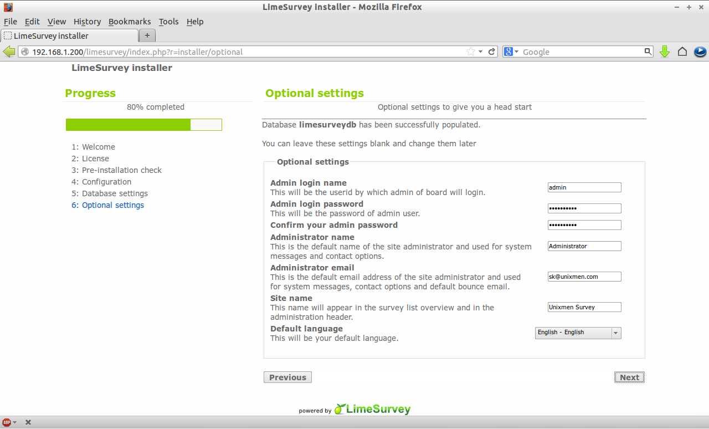Click the 'Progress' heading
Image resolution: width=709 pixels, height=429 pixels.
pos(90,93)
